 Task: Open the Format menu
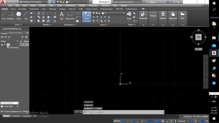click(42, 5)
